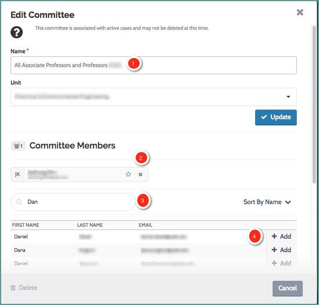The image size is (319, 305).
Task: Click the trash icon next to Delete
Action: pyautogui.click(x=13, y=288)
